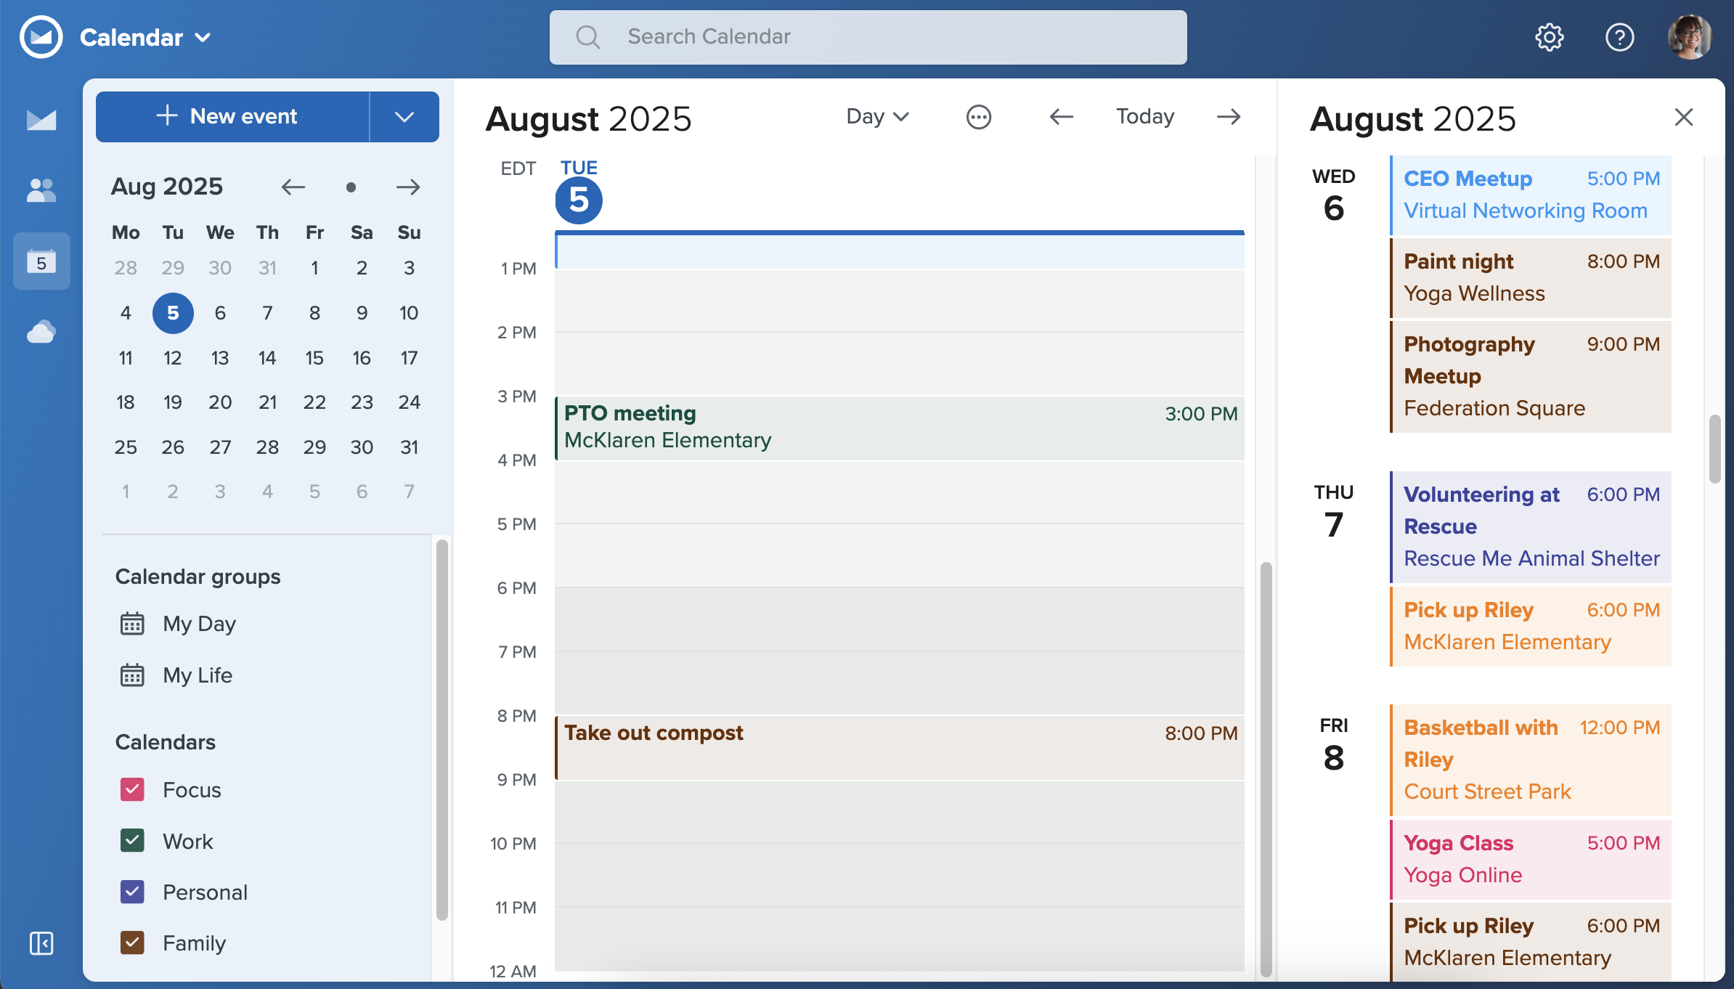Screen dimensions: 1734x989
Task: Disable the Family calendar checkbox
Action: click(x=132, y=943)
